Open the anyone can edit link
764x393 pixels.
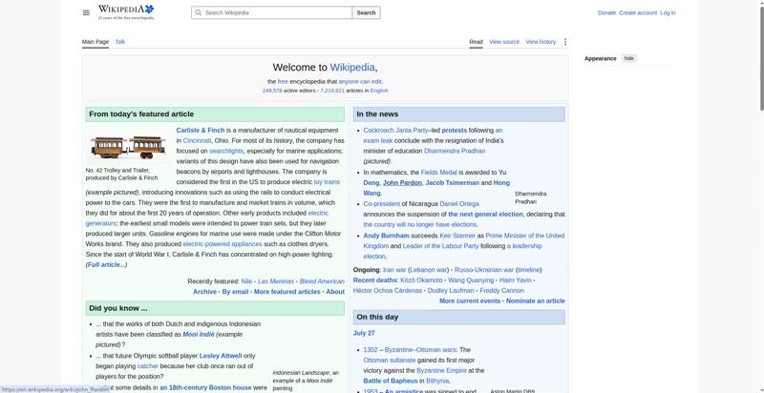[x=360, y=82]
